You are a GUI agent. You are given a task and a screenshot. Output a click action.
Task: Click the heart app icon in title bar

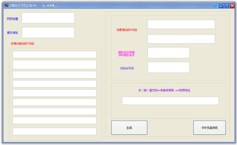click(x=6, y=5)
